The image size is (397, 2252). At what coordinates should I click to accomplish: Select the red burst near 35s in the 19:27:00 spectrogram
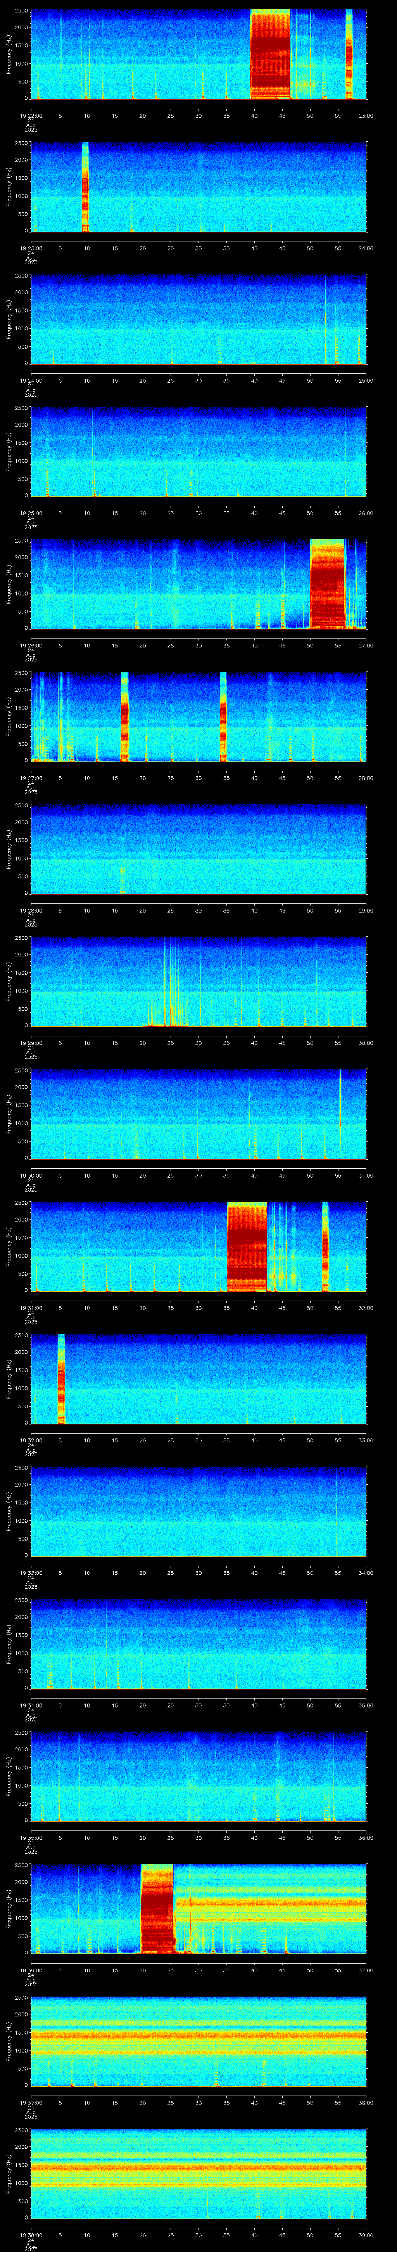click(223, 717)
